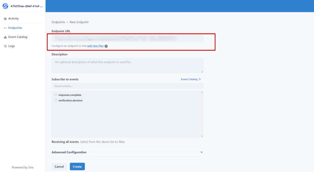Focus the Search events input field
314x172 pixels.
127,86
